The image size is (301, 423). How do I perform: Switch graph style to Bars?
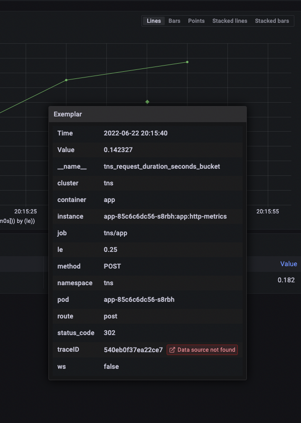[x=174, y=21]
